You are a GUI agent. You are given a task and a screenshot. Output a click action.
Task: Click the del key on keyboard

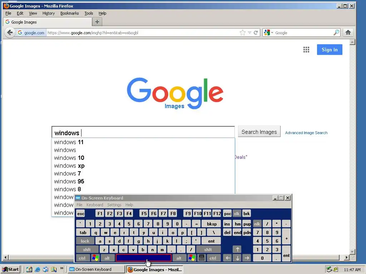tap(227, 233)
